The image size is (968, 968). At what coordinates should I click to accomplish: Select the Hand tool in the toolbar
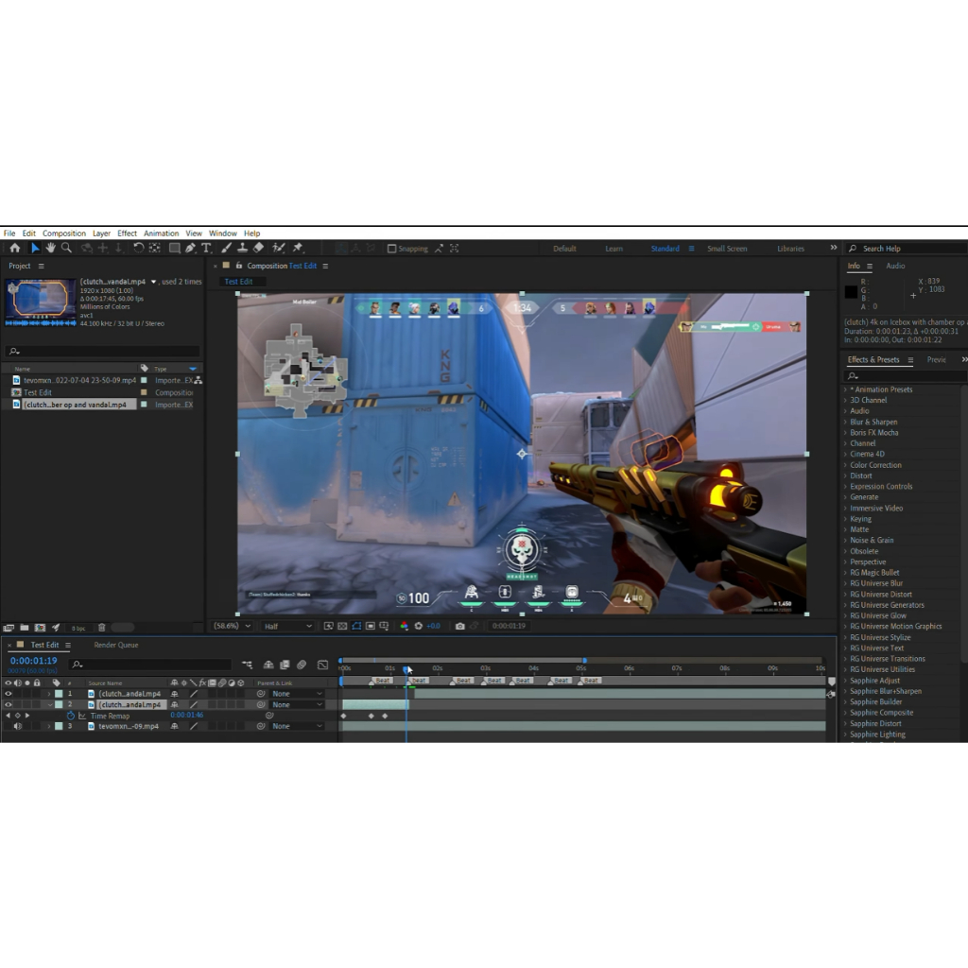(51, 249)
